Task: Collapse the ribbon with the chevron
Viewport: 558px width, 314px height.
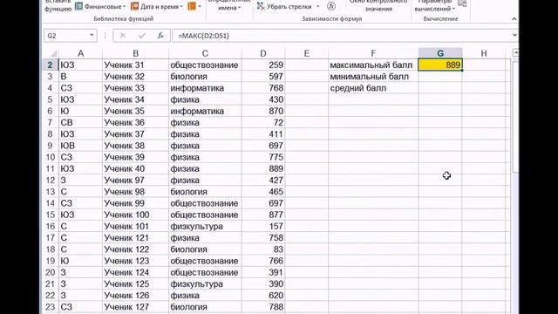Action: (514, 19)
